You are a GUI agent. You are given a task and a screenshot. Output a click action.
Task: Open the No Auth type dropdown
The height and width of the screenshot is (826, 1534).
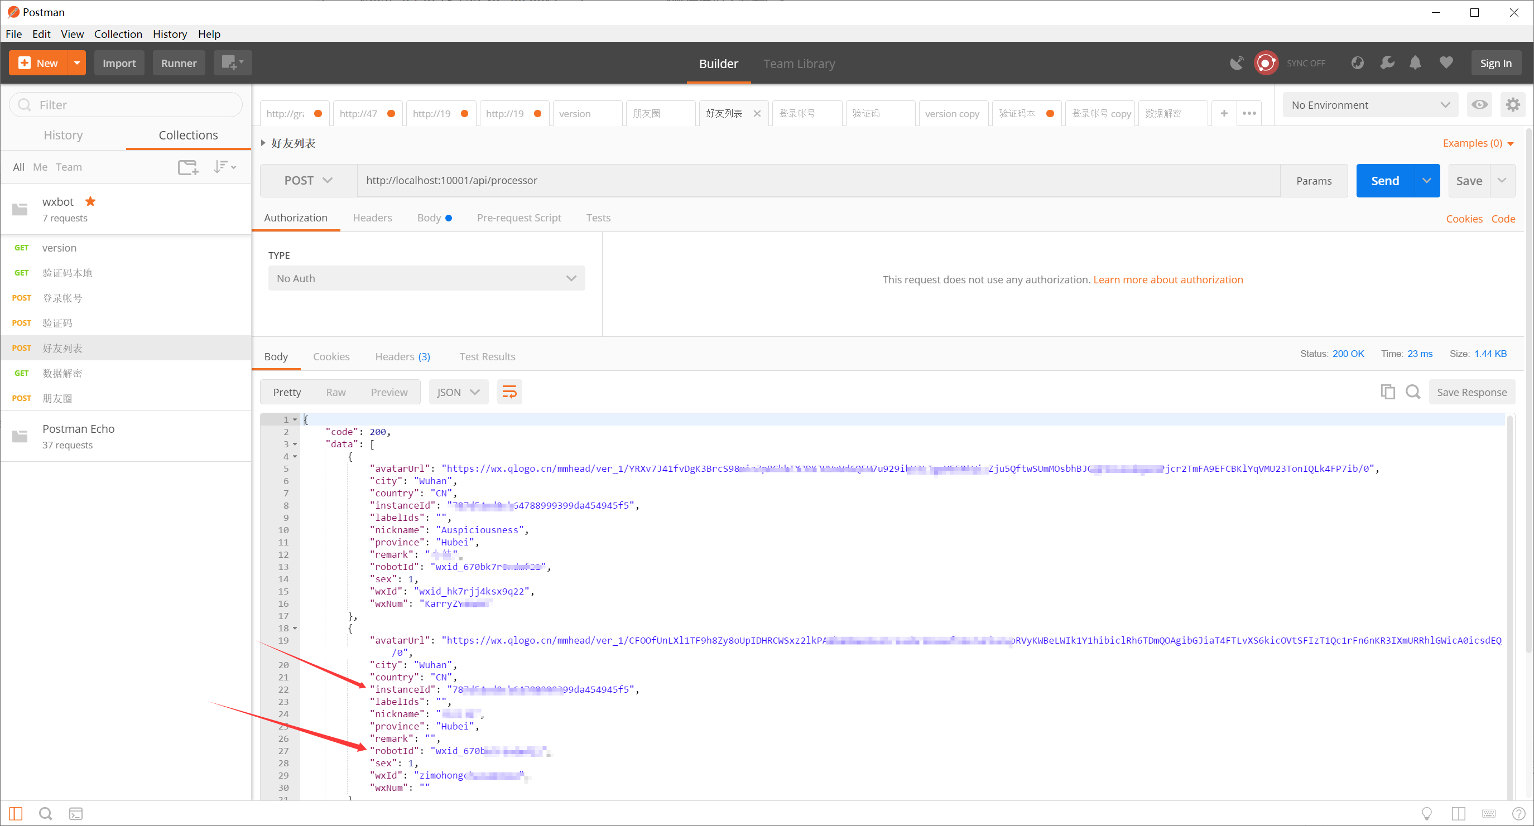tap(426, 278)
